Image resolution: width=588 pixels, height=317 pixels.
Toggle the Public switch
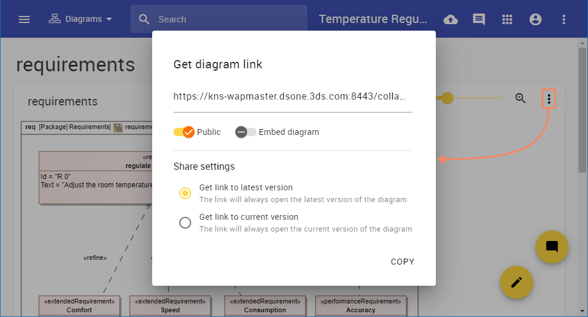click(184, 132)
